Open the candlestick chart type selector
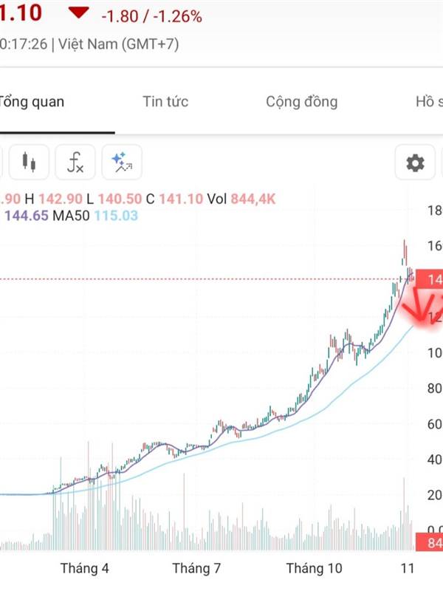Image resolution: width=443 pixels, height=591 pixels. (x=30, y=162)
